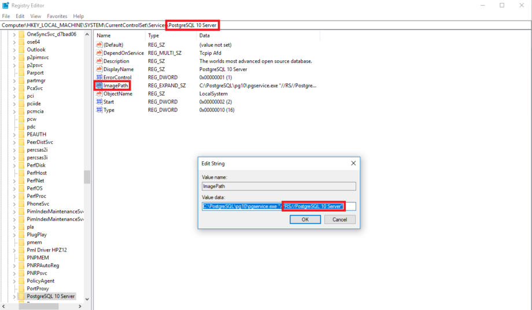Confirm Edit String dialog with OK
Viewport: 532px width, 310px height.
tap(305, 219)
